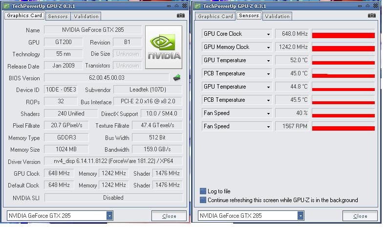387x230 pixels.
Task: Click the Device ID value 10DE - 05E3
Action: click(x=61, y=90)
